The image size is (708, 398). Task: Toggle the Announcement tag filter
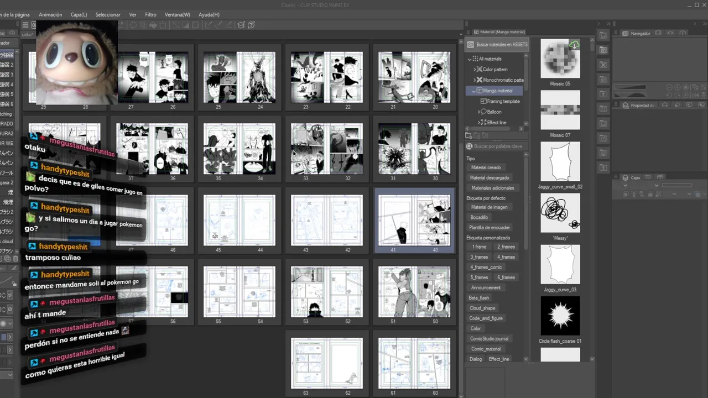[x=486, y=287]
